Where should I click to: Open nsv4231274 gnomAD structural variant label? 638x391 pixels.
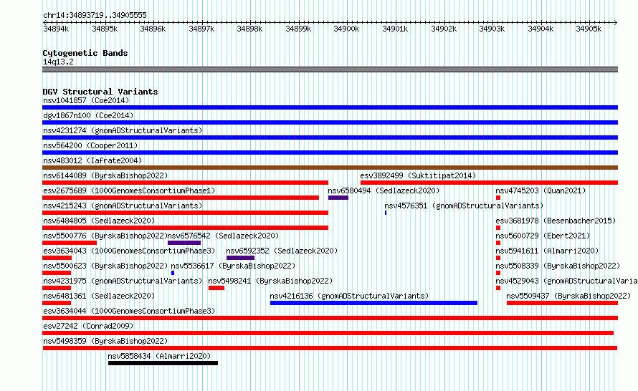[x=123, y=130]
